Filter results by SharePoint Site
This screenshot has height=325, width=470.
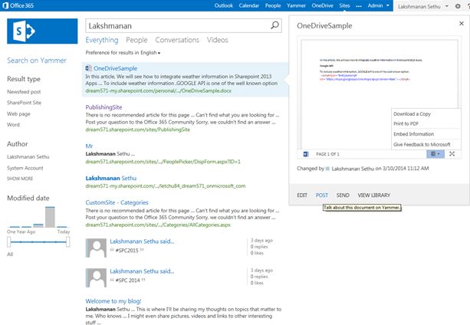[x=25, y=103]
